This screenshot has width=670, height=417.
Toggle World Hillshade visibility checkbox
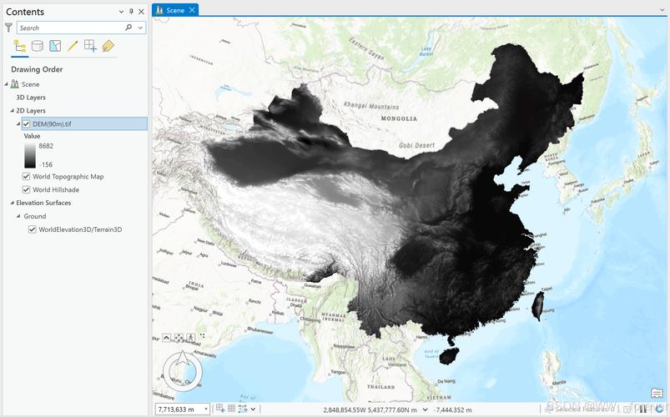pos(26,189)
